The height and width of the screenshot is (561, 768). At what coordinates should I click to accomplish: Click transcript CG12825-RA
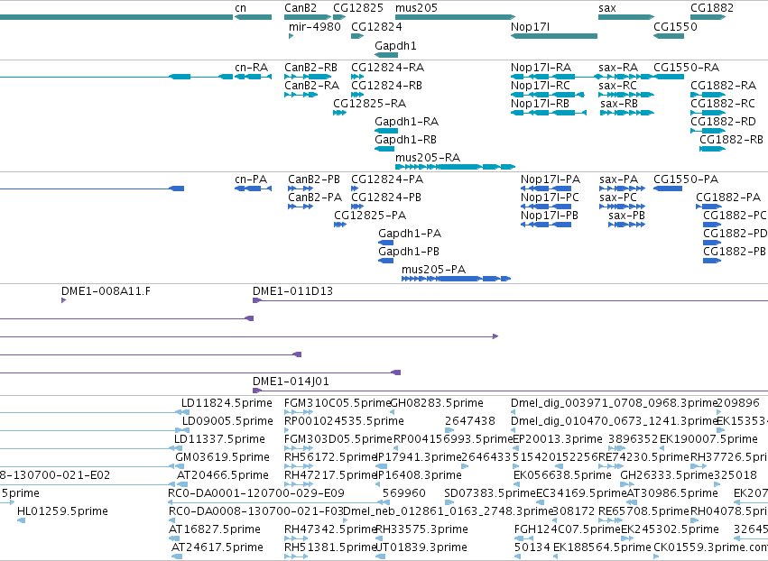tap(369, 104)
